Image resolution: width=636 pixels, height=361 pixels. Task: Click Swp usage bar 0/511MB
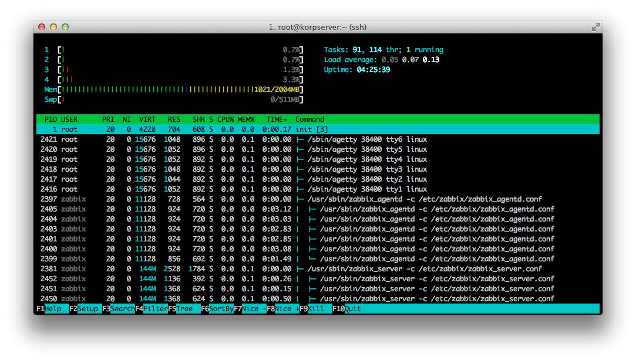(174, 100)
